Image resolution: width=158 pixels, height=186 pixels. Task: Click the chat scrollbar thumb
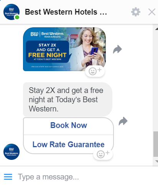156,144
